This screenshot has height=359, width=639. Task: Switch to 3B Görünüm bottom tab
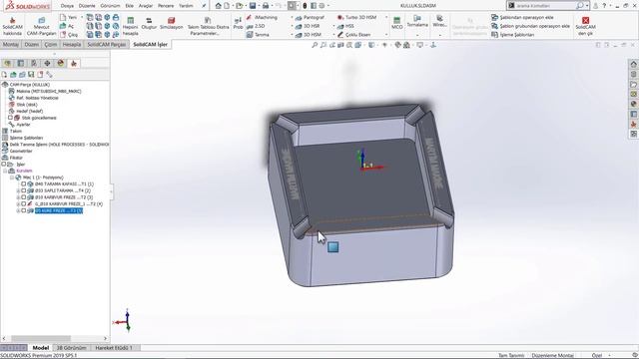(x=71, y=348)
